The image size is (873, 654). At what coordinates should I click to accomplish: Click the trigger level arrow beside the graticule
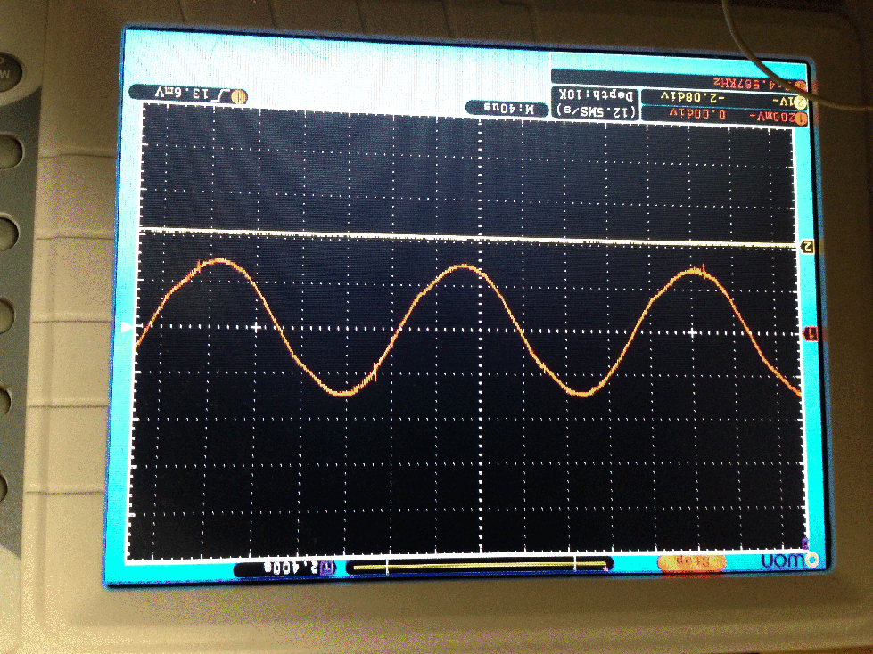click(x=128, y=328)
